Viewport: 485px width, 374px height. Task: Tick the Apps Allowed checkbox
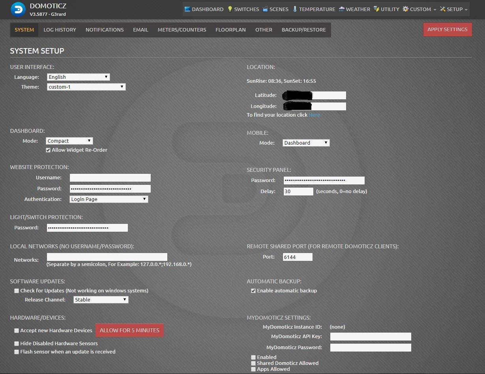[253, 369]
